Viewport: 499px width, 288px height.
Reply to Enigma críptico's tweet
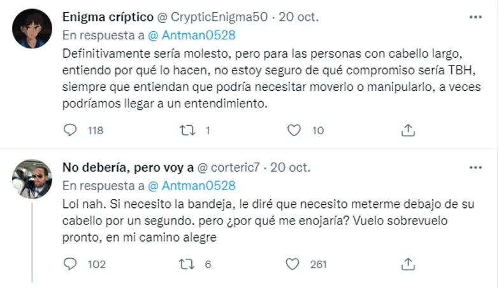click(70, 130)
